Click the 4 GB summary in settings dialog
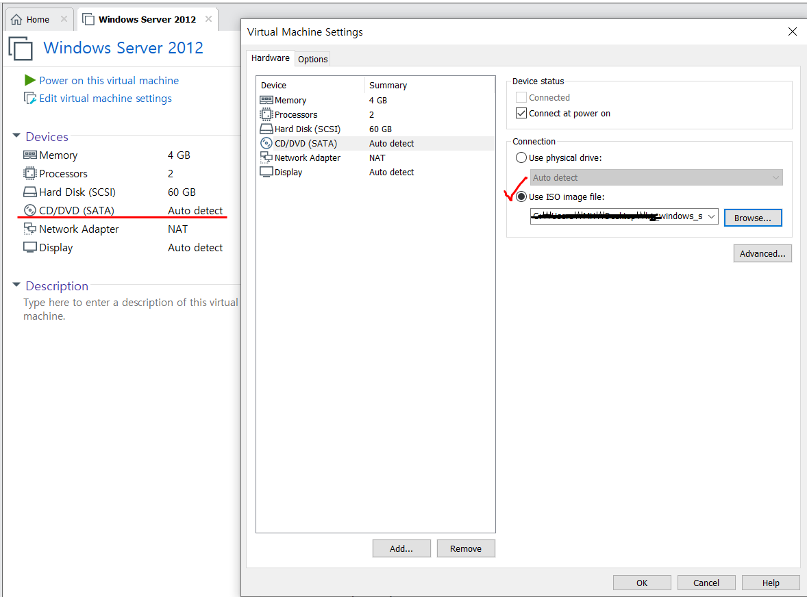The image size is (807, 597). pos(378,100)
